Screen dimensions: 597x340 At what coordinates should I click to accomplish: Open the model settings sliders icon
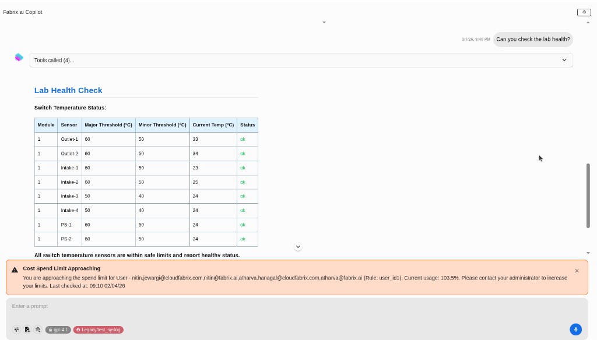(x=17, y=329)
